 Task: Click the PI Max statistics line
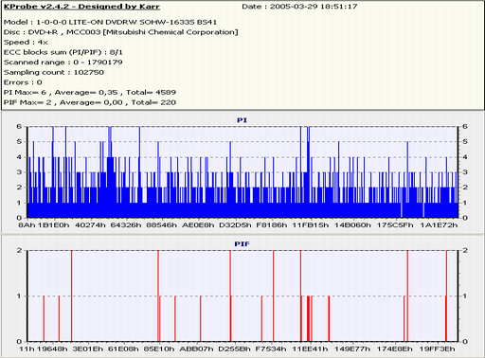click(x=90, y=93)
